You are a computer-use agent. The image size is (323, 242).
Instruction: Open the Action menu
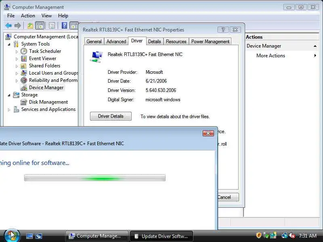coord(28,16)
